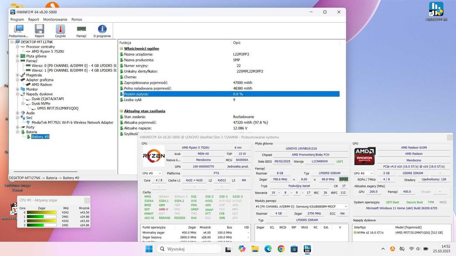Click the Core 0 clock bar
Viewport: 456px width, 256px height.
point(41,212)
